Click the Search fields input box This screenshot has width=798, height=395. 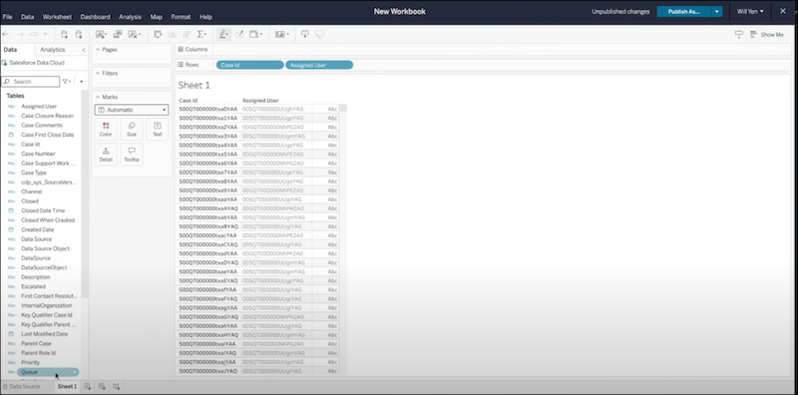pyautogui.click(x=31, y=82)
